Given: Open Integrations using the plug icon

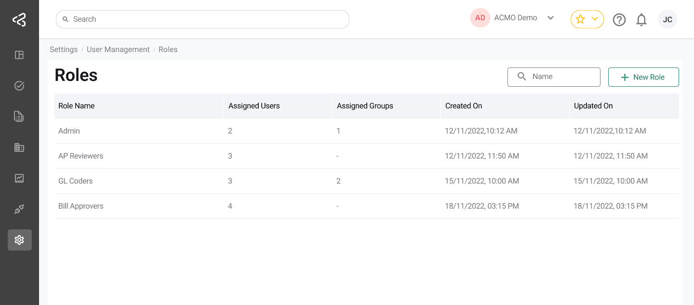Looking at the screenshot, I should coord(19,209).
